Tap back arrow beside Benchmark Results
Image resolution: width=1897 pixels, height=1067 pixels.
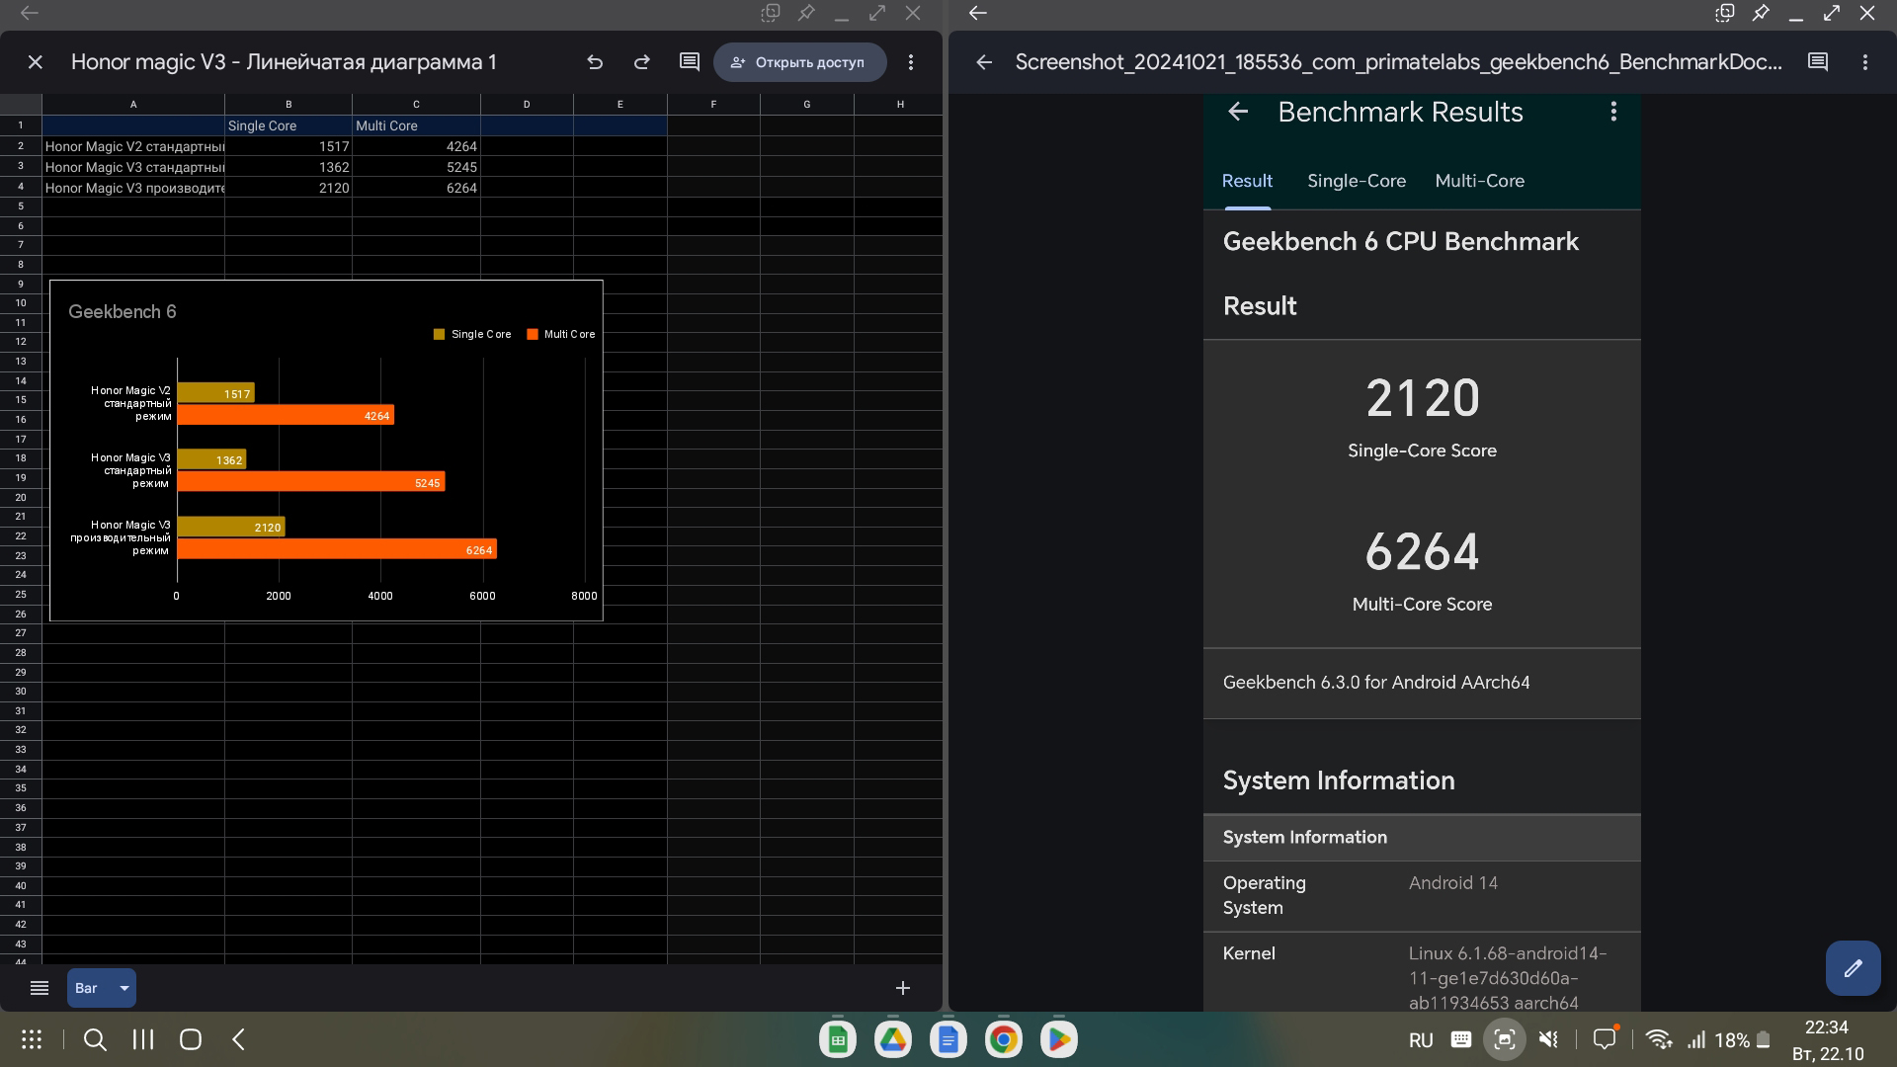(x=1238, y=112)
